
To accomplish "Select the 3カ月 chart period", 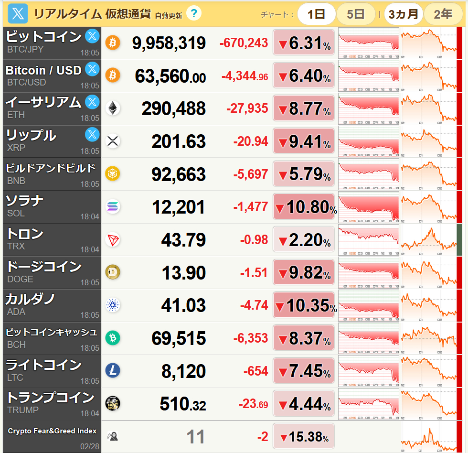I will tap(403, 14).
